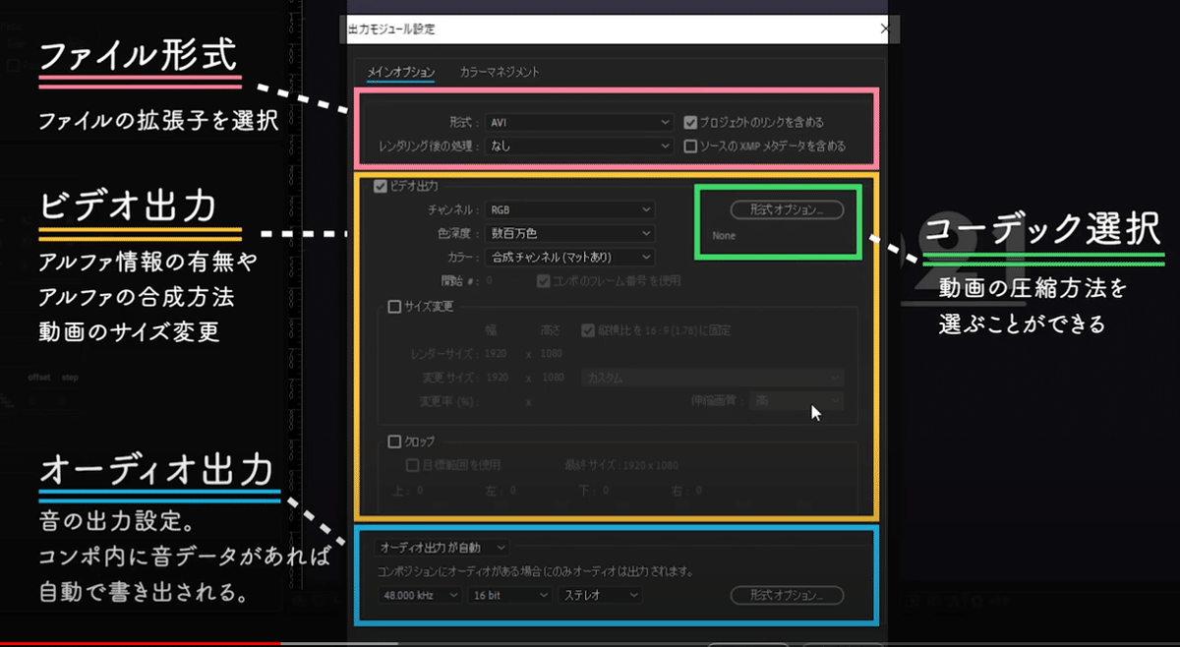This screenshot has height=647, width=1180.
Task: Click the video 形式オプション button above None
Action: [x=788, y=209]
